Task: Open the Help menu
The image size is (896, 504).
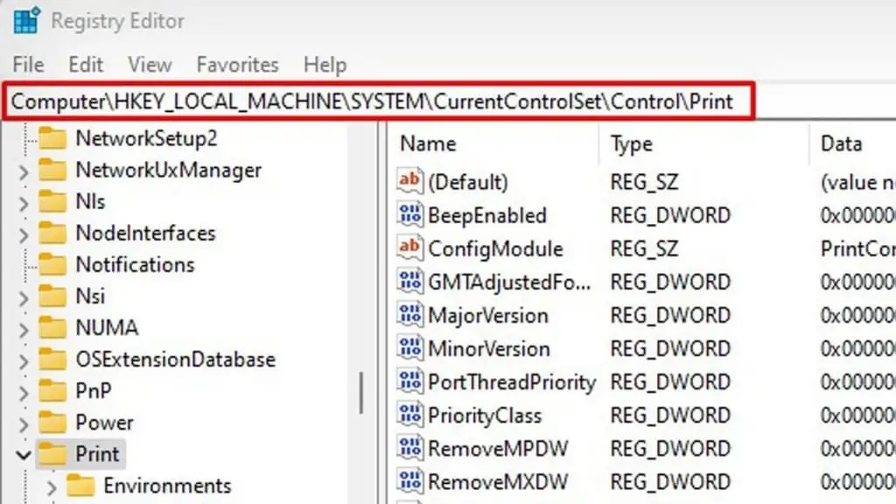Action: pos(325,65)
